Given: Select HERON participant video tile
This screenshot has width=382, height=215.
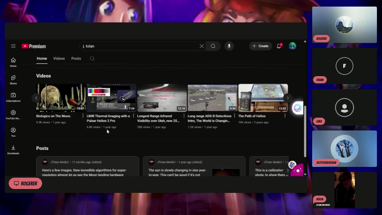Looking at the screenshot, I should click(x=344, y=190).
